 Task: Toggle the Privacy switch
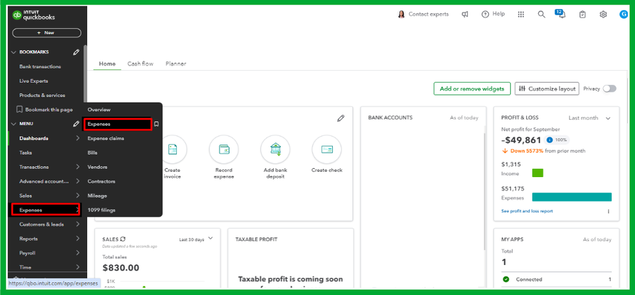point(610,89)
